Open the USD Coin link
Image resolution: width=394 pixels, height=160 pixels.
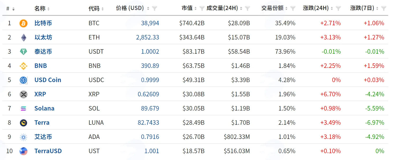[x=48, y=80]
